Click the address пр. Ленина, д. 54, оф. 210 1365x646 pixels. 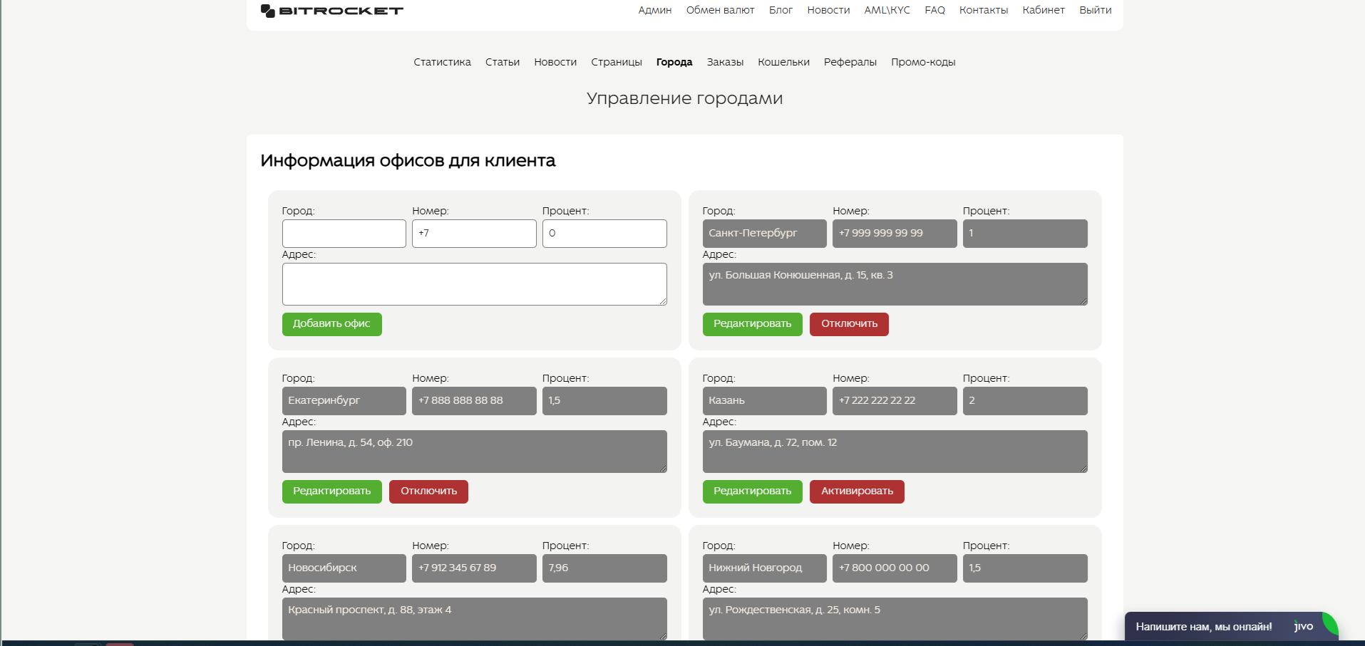click(475, 452)
